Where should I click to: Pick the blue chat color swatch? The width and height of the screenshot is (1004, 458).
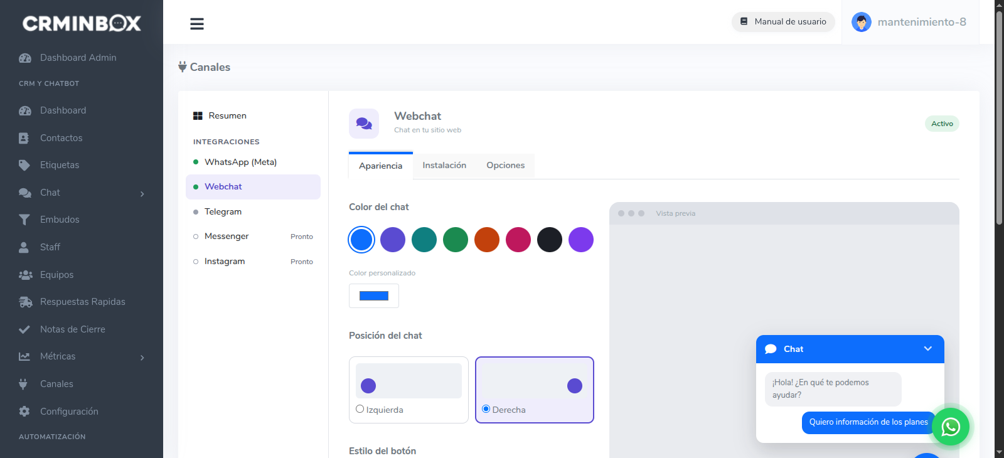[361, 240]
